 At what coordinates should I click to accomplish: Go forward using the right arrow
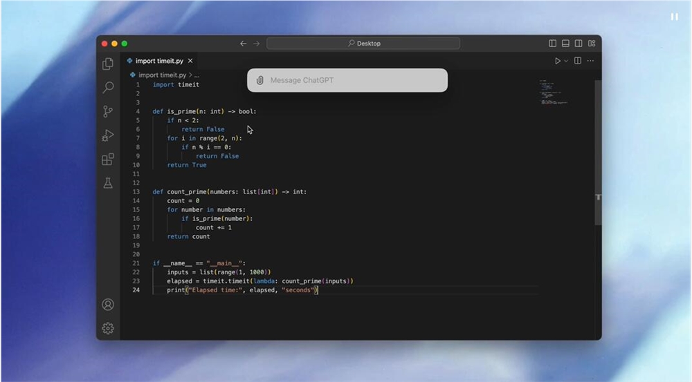point(257,44)
